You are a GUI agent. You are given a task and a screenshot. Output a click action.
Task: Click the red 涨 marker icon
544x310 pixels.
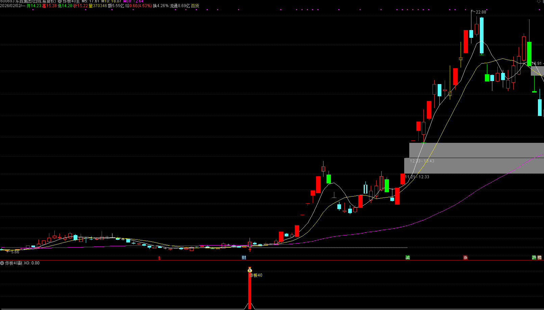pos(465,258)
